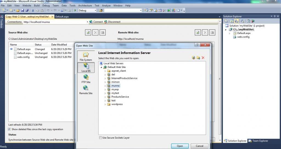Enable Use Secure Sockets Layer checkbox

click(x=100, y=138)
